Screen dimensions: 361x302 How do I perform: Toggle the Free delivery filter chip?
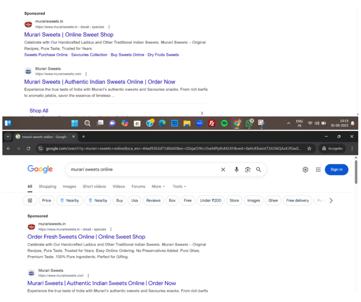coord(297,200)
